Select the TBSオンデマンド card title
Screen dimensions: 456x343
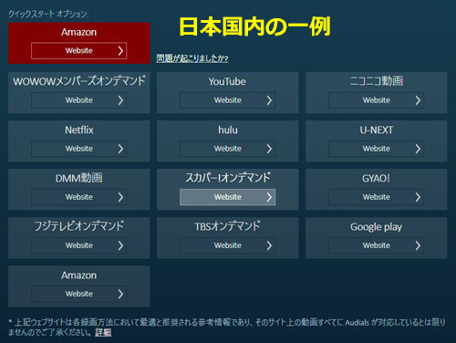coord(228,226)
